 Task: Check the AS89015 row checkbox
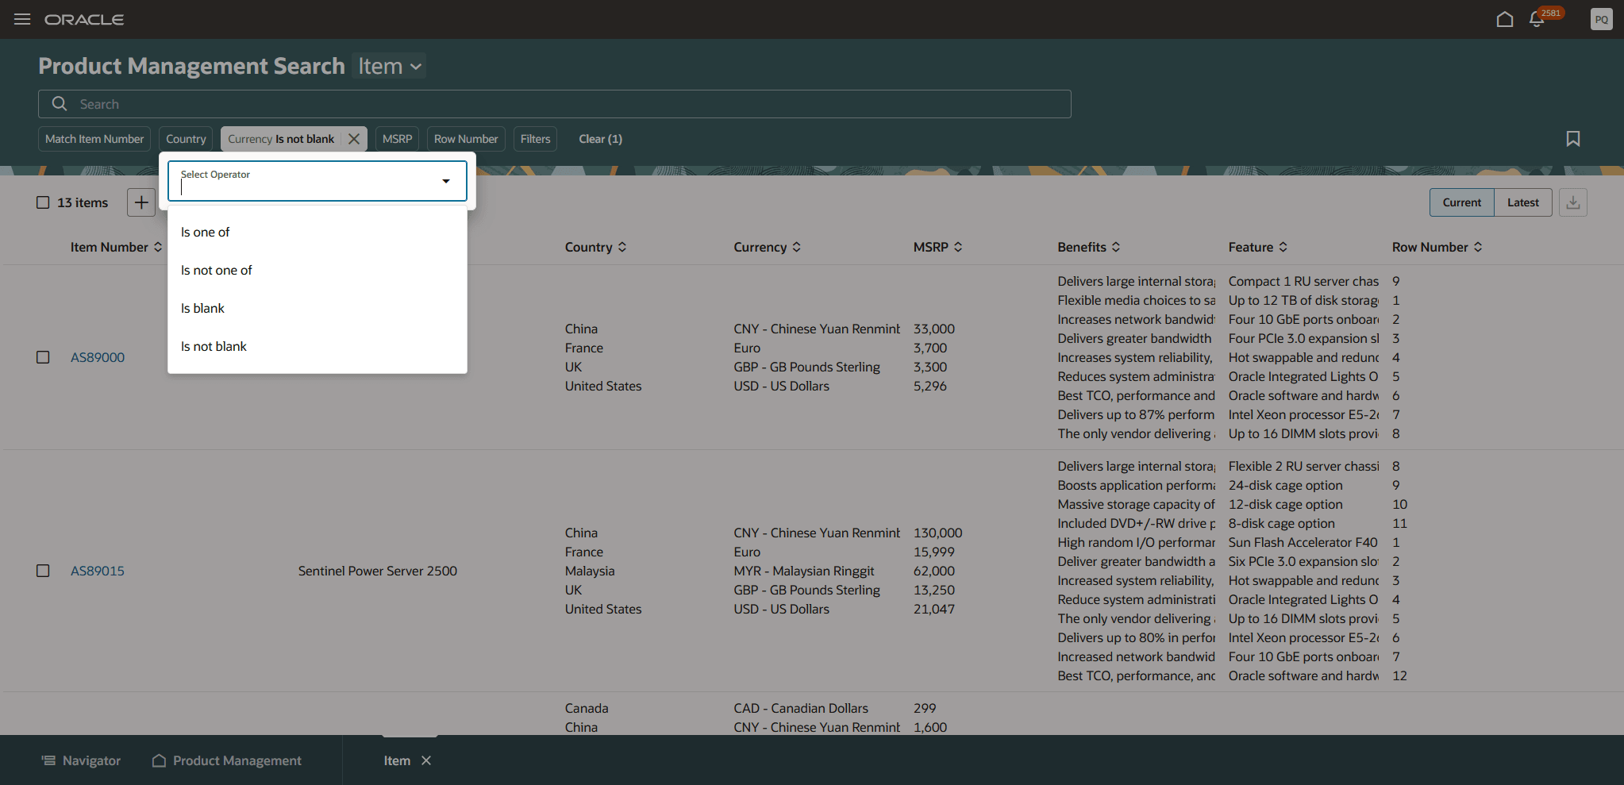pos(43,571)
